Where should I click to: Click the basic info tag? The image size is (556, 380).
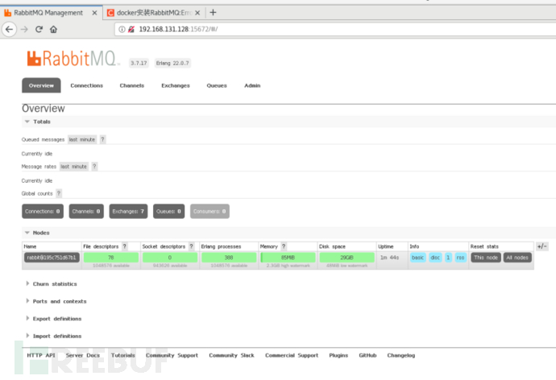[417, 258]
